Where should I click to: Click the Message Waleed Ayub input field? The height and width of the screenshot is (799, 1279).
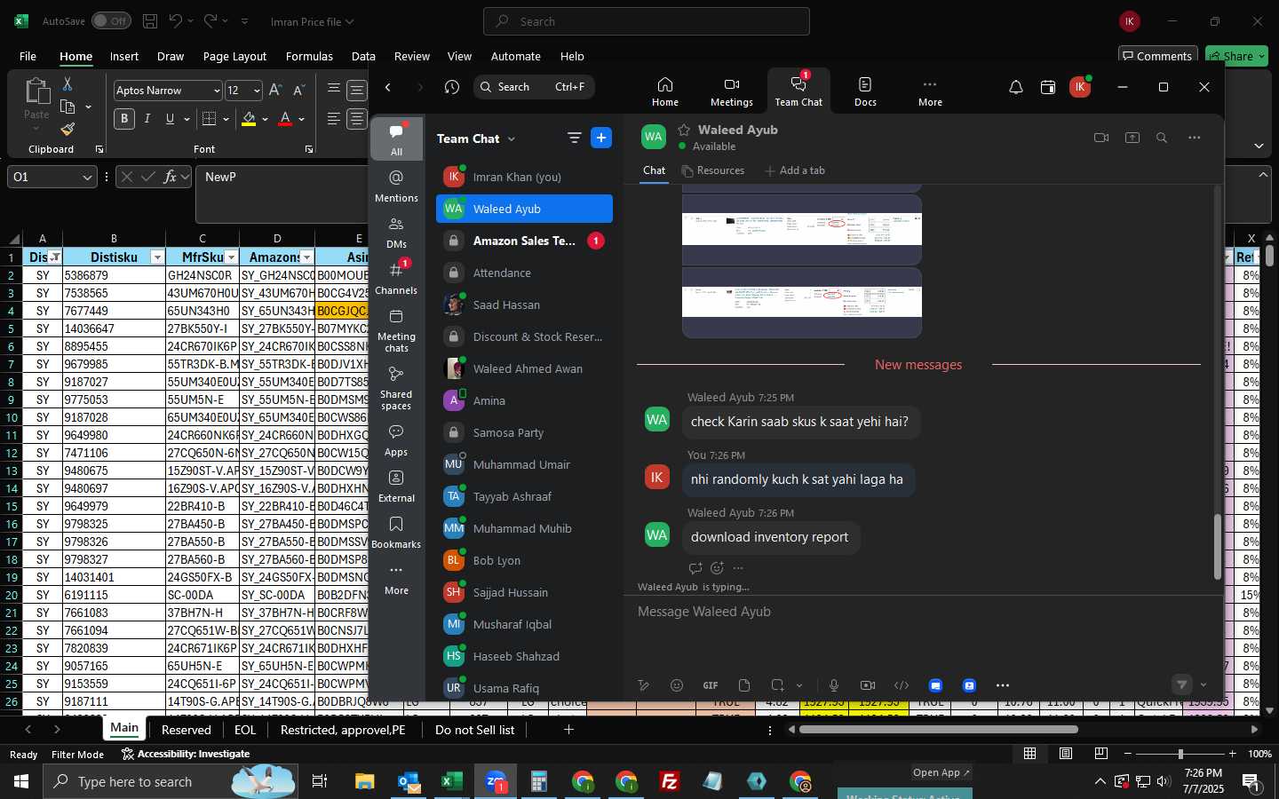pos(923,612)
